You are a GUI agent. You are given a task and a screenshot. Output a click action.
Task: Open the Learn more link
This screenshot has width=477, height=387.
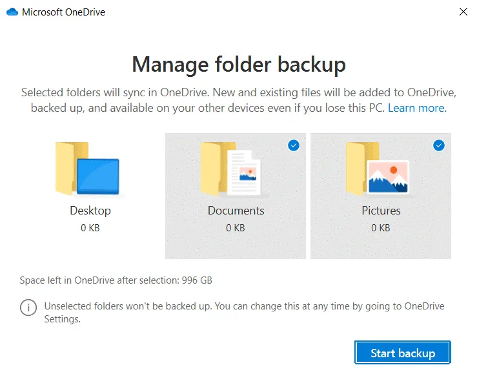coord(416,108)
